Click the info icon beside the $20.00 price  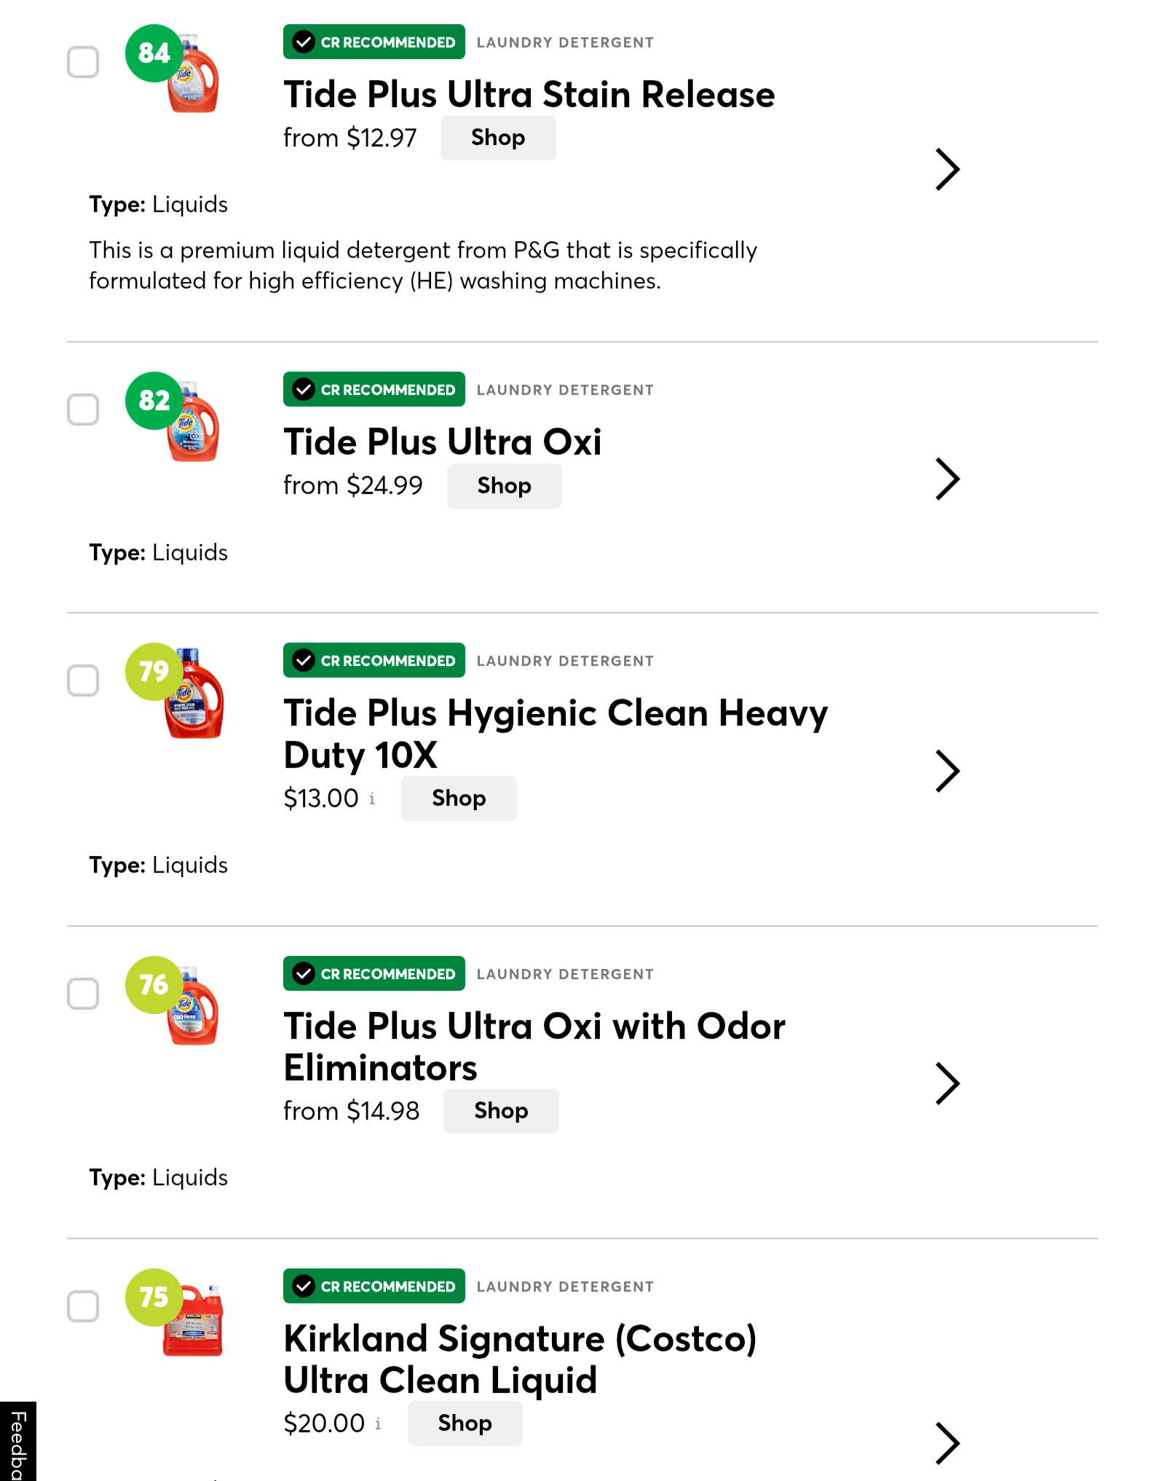click(378, 1423)
